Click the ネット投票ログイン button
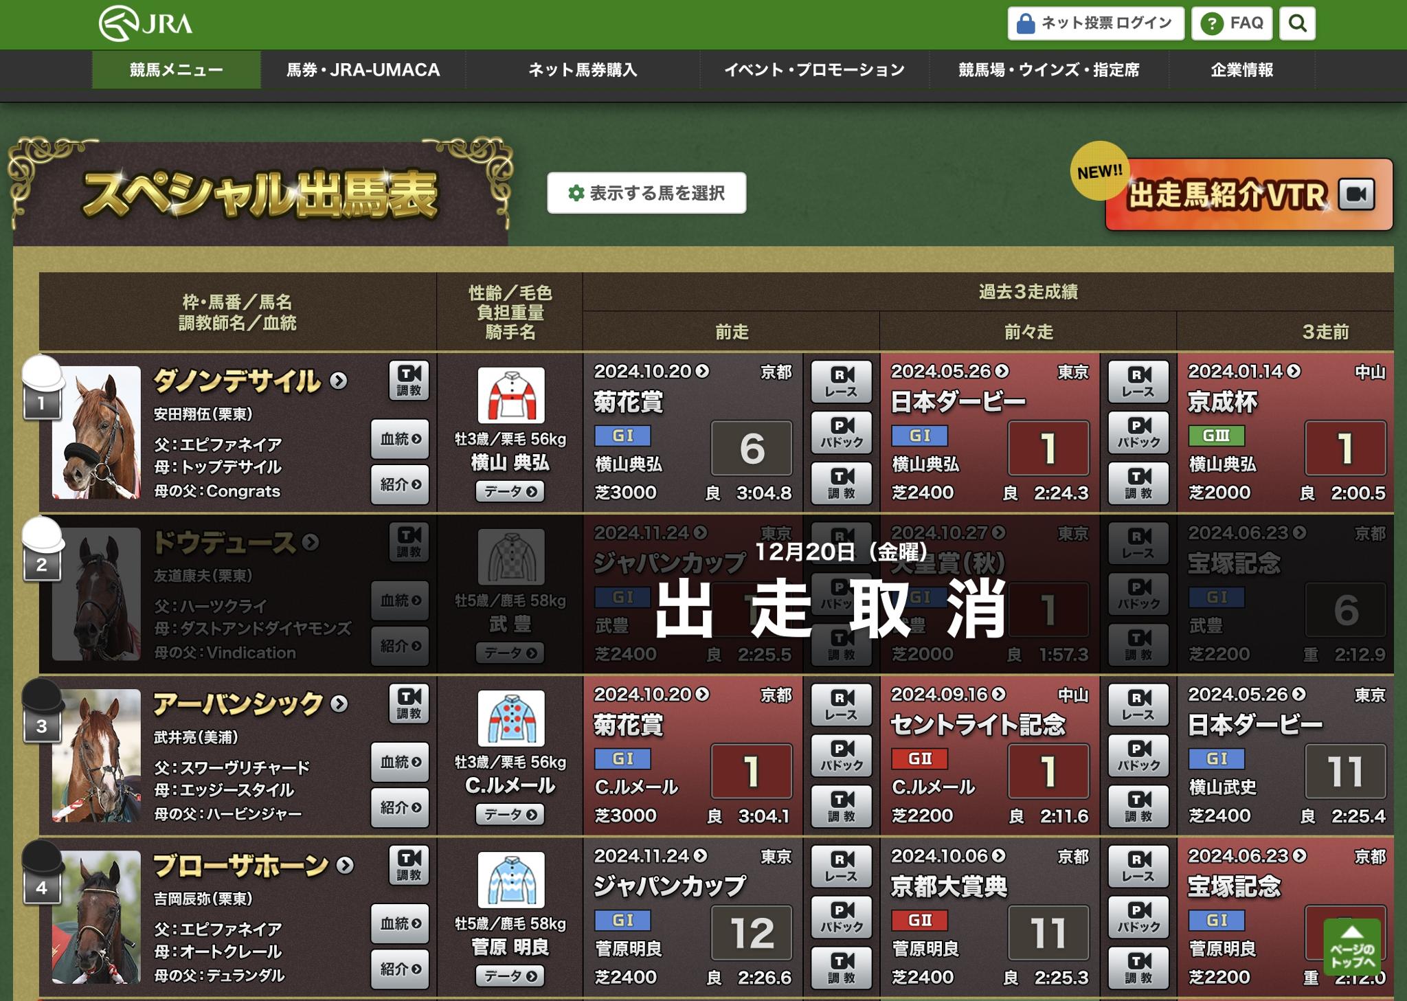1407x1001 pixels. click(1095, 23)
